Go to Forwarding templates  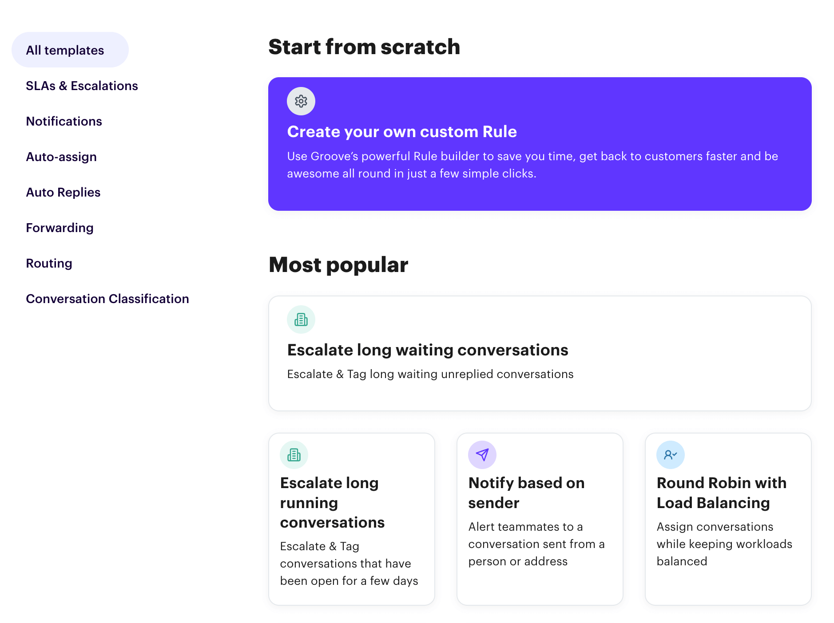(60, 228)
